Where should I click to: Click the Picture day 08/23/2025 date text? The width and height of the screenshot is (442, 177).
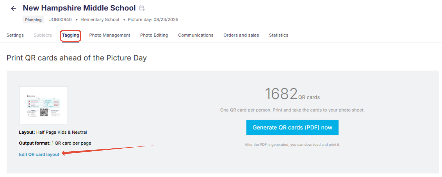tap(153, 20)
